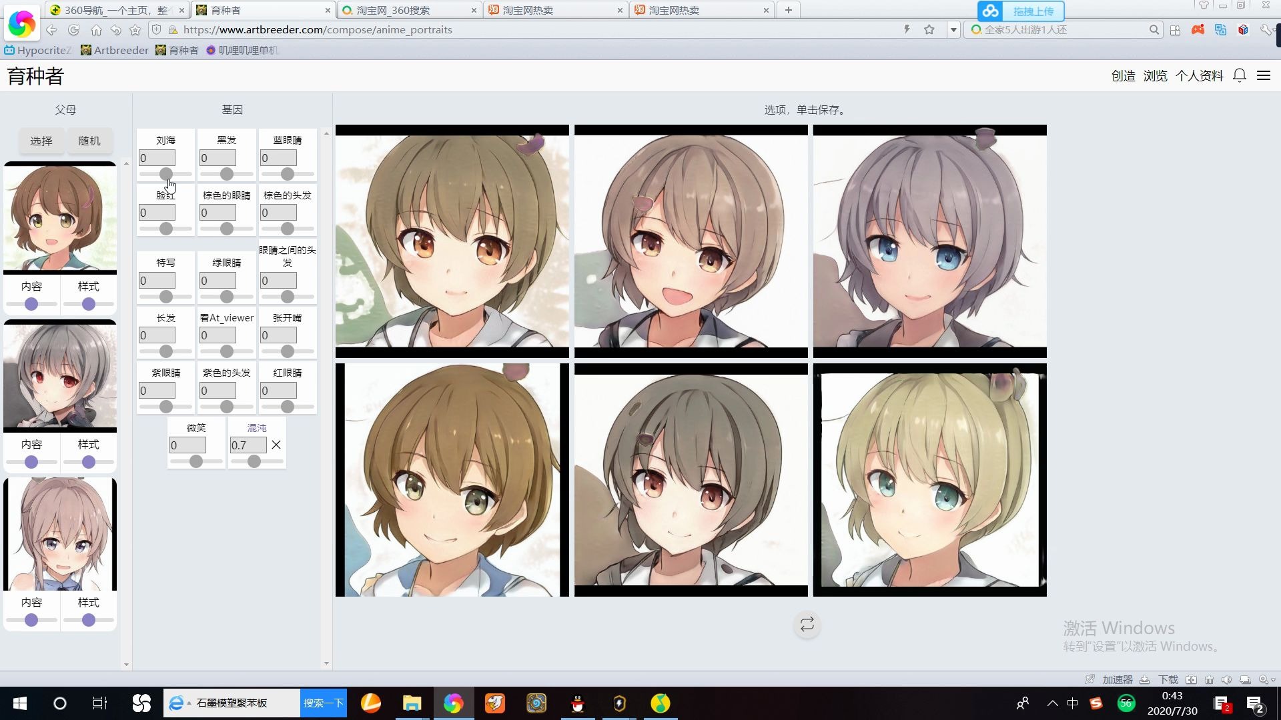Click the 育种者 site title
Screen dimensions: 1281x720
(35, 76)
